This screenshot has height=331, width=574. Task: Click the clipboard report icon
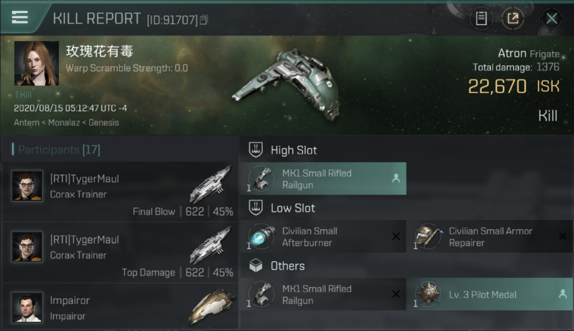[481, 19]
